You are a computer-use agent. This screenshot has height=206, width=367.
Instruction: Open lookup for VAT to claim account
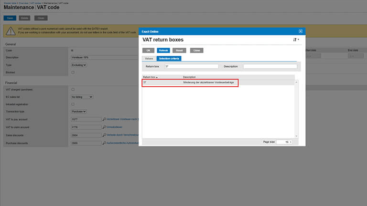tap(104, 127)
